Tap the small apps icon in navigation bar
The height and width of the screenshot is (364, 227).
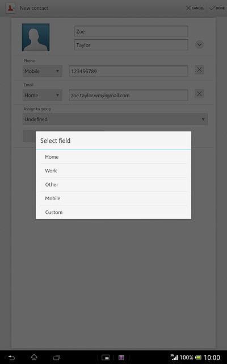106,358
